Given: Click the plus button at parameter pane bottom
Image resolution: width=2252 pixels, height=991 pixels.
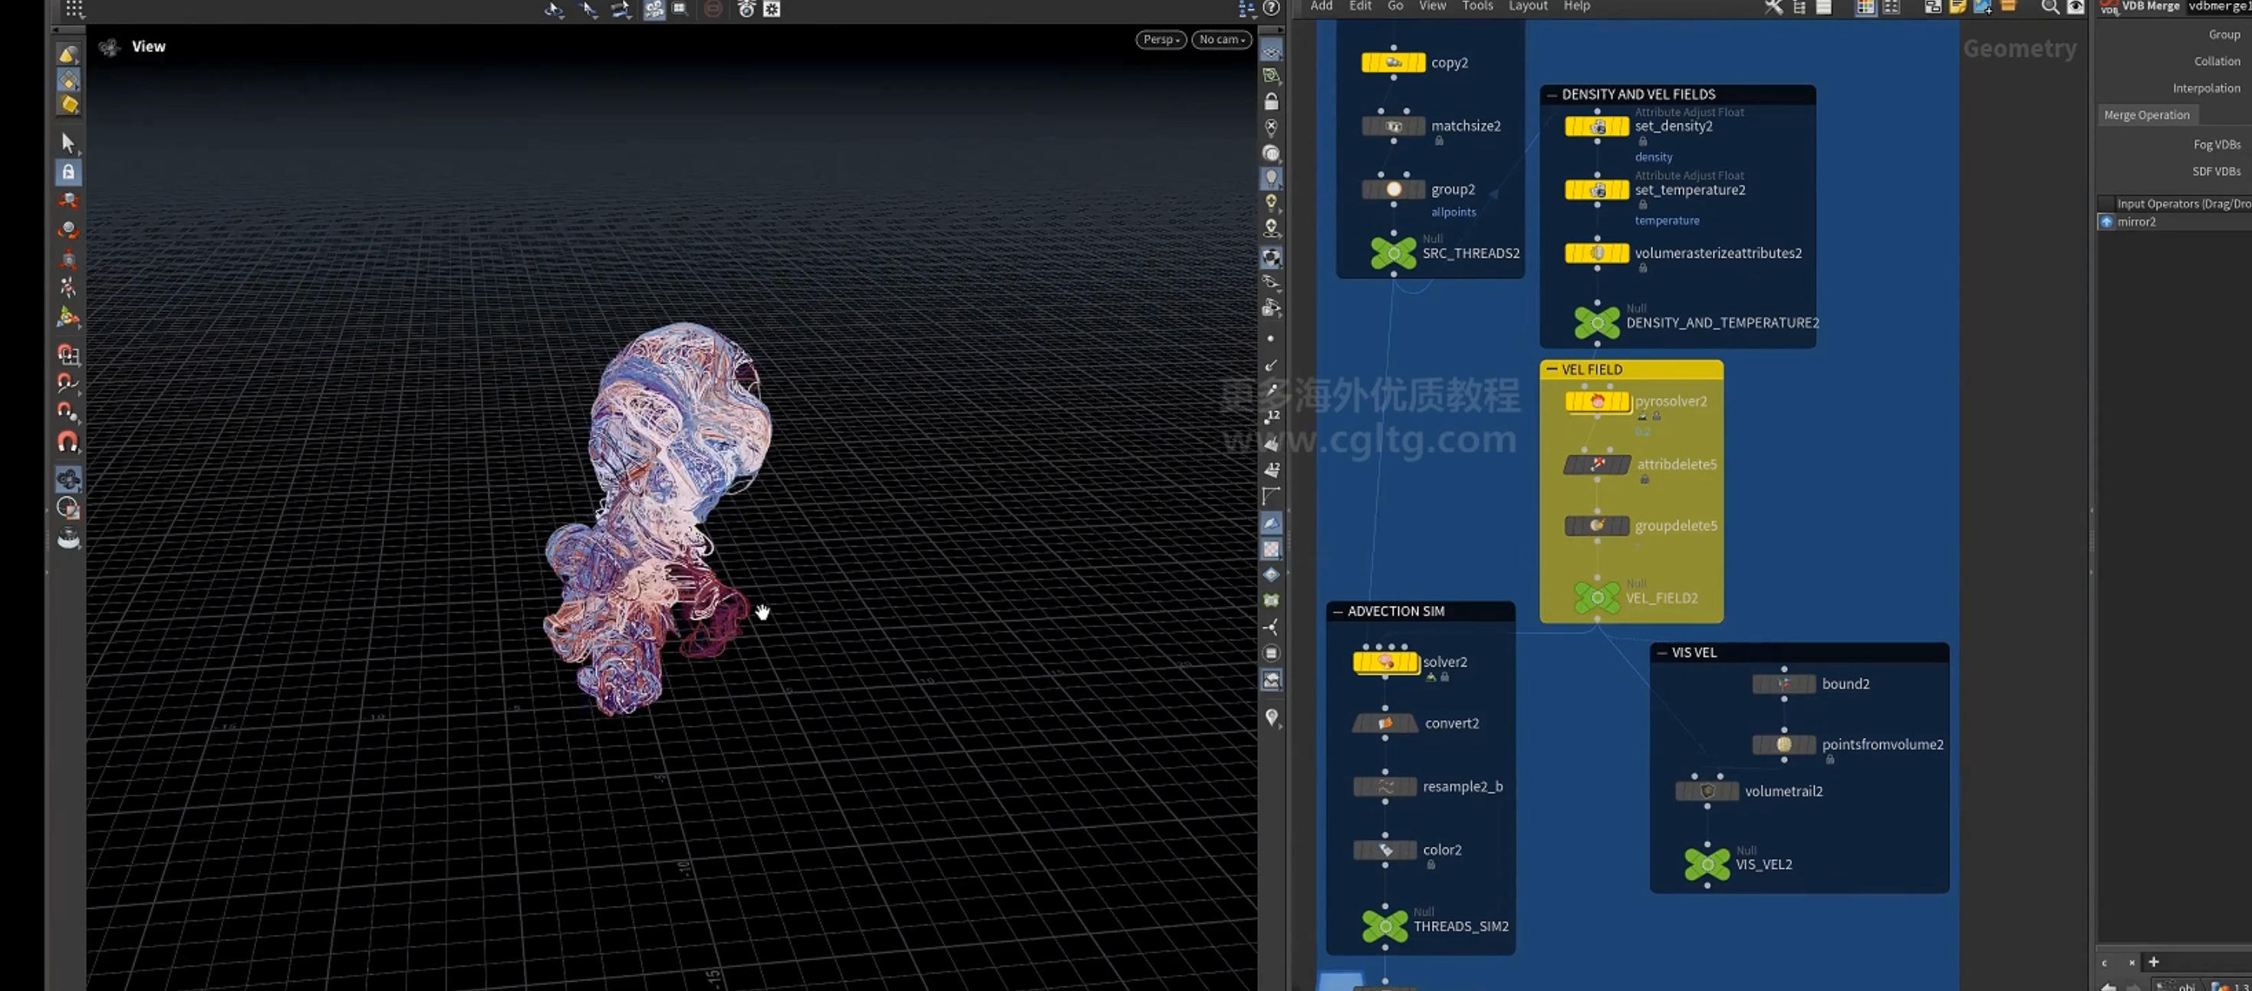Looking at the screenshot, I should click(x=2153, y=962).
